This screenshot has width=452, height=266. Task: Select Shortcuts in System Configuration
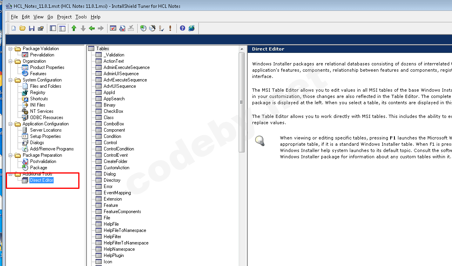(x=39, y=99)
